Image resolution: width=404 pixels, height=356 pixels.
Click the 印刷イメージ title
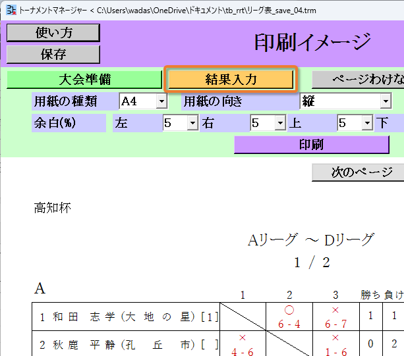312,43
